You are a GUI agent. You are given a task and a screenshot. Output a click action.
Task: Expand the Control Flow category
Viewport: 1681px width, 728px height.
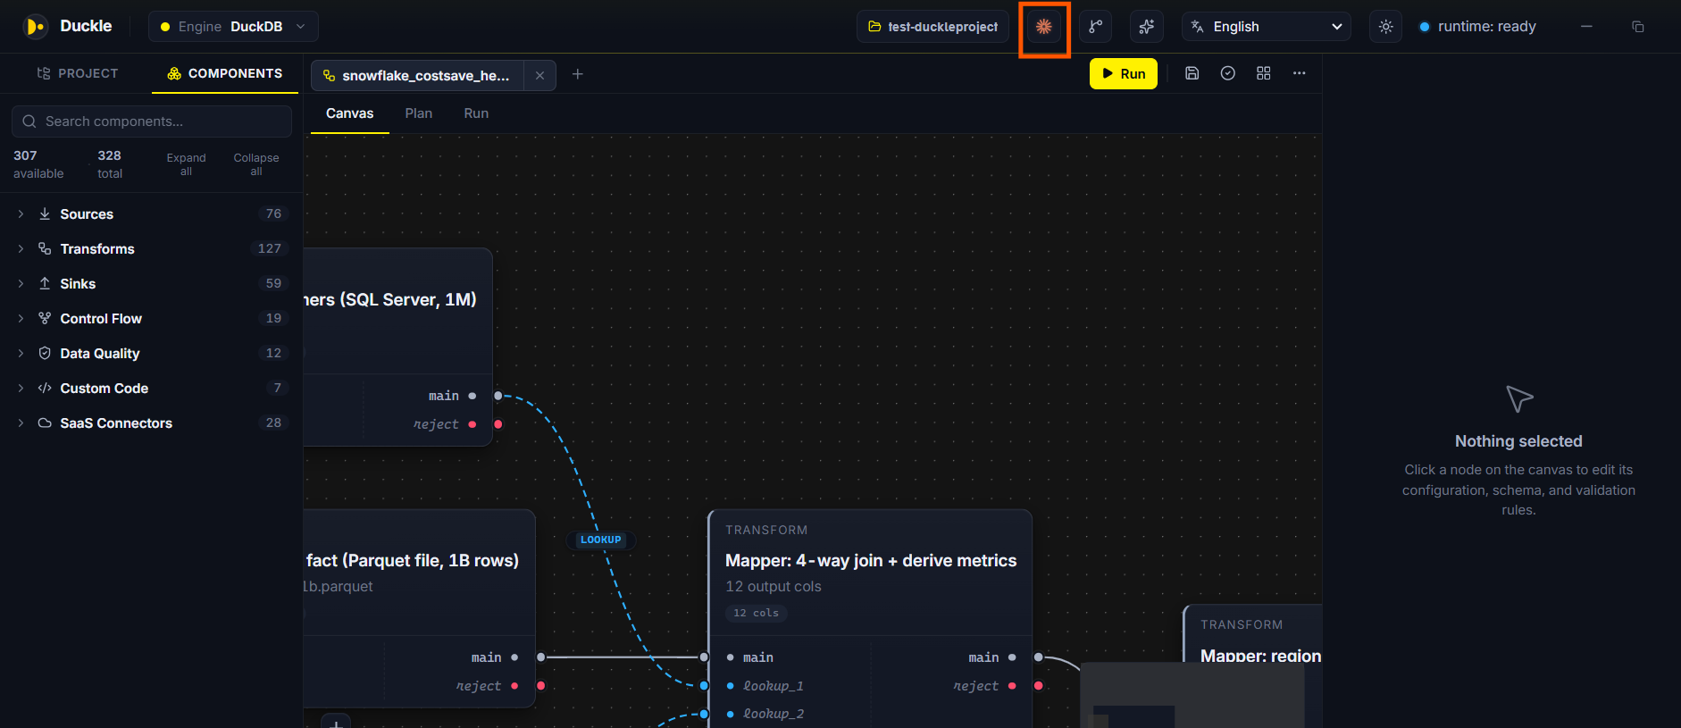tap(151, 319)
